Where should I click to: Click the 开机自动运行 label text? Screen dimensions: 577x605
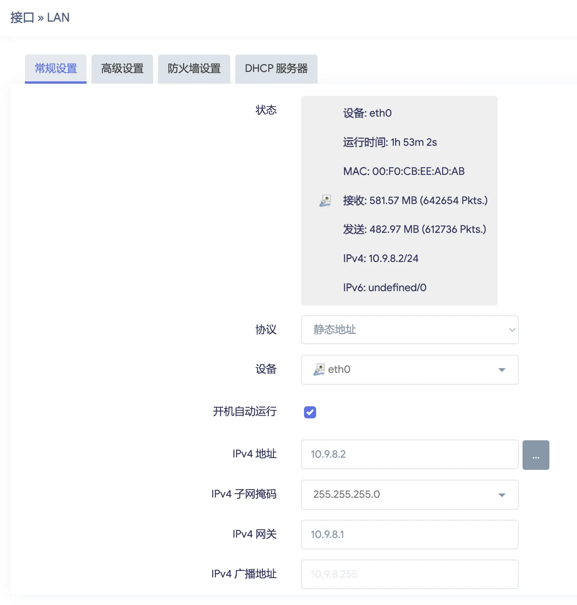tap(245, 412)
